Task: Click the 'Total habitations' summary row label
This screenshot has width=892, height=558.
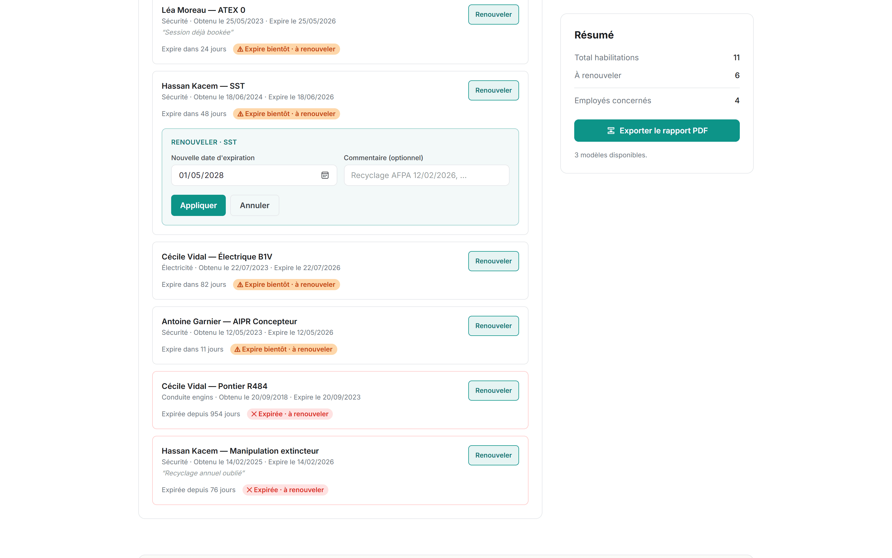Action: pos(606,57)
